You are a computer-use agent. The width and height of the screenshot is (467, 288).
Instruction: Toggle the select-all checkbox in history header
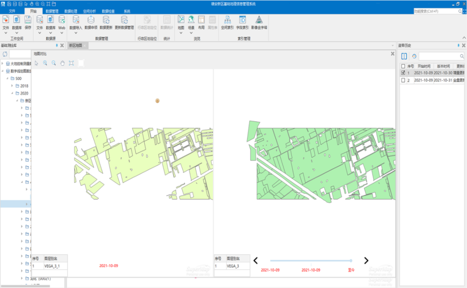[403, 66]
